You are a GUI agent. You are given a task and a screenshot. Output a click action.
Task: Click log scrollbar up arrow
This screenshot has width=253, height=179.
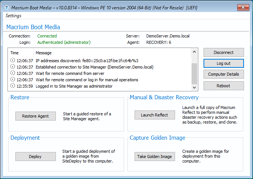coord(194,52)
